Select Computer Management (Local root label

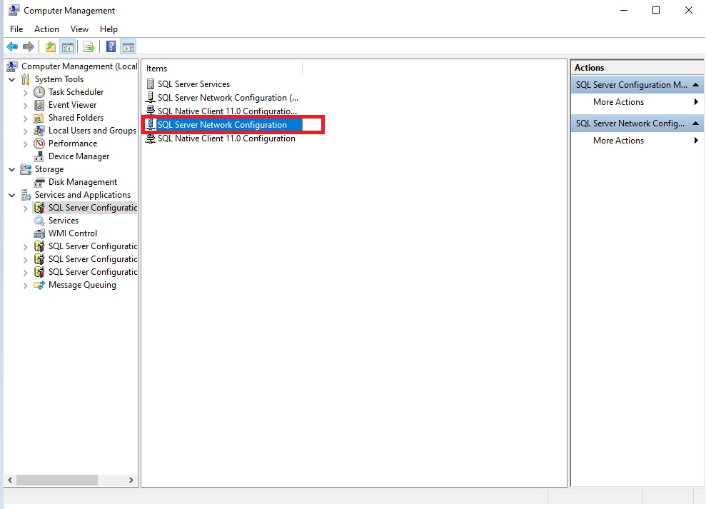point(79,66)
